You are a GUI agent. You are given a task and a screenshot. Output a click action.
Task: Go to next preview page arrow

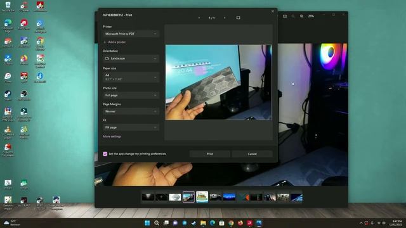coord(225,18)
